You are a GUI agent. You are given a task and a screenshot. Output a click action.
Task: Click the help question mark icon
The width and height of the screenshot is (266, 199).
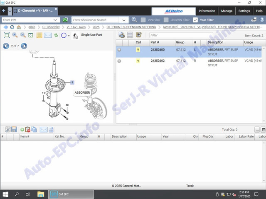(x=262, y=20)
